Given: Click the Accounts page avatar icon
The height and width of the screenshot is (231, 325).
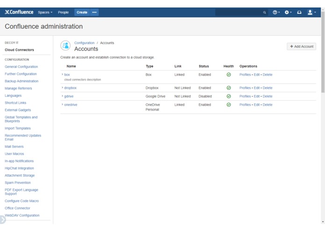Looking at the screenshot, I should (65, 45).
